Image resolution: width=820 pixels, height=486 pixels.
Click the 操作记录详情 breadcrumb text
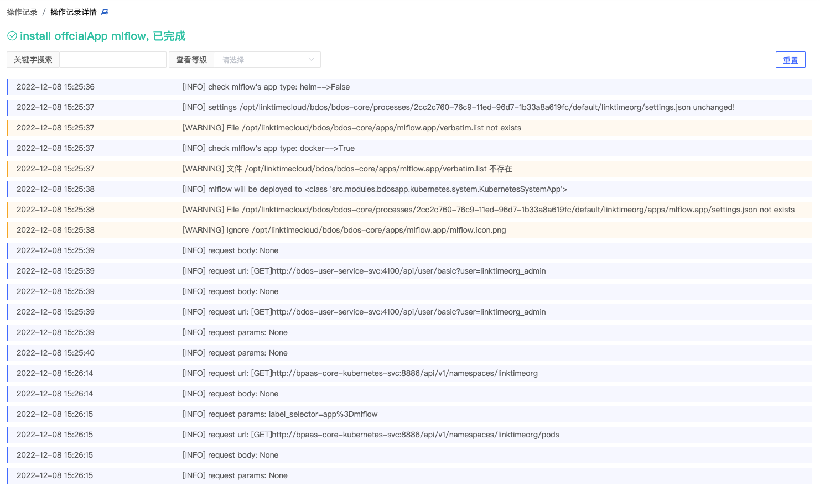[74, 12]
